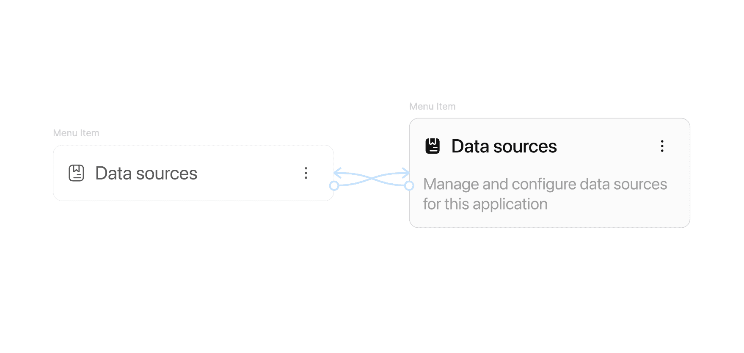Click the right-pointing arrowhead of the connector

coord(407,173)
